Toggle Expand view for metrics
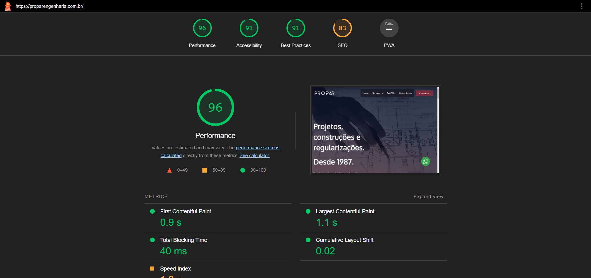 click(x=428, y=197)
